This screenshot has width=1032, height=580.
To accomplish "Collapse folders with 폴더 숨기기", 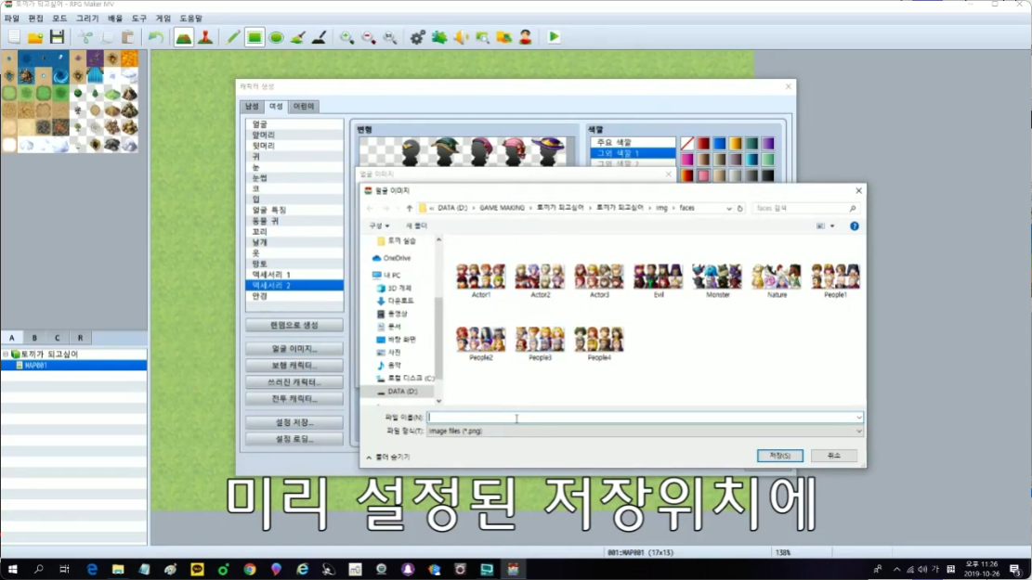I will 388,457.
